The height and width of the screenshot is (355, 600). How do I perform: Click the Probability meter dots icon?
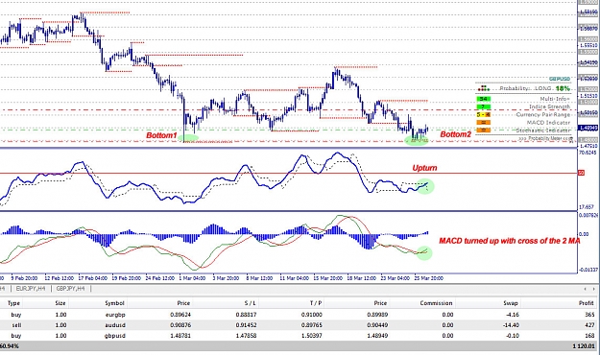[x=484, y=88]
